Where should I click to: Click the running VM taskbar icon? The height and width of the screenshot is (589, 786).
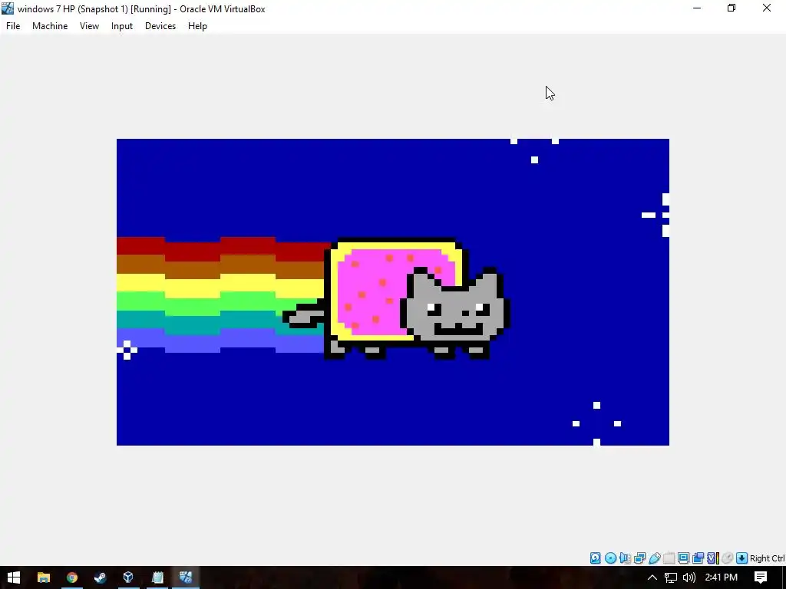pos(186,577)
